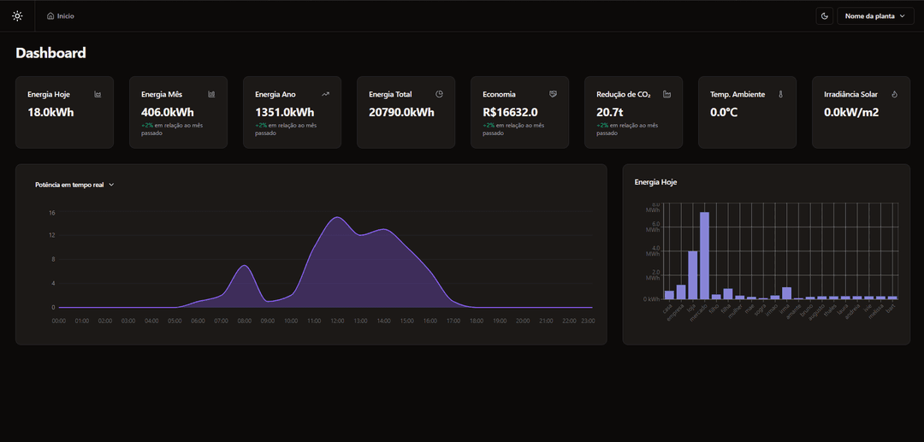Click the Energia Mês bar-chart icon
Image resolution: width=924 pixels, height=442 pixels.
[x=211, y=94]
